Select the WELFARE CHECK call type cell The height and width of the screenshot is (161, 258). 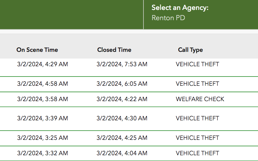200,99
